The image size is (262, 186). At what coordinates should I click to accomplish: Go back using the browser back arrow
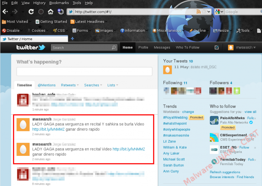tap(5, 11)
